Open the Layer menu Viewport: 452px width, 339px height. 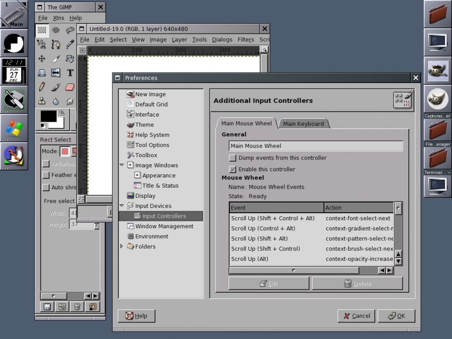tap(179, 40)
